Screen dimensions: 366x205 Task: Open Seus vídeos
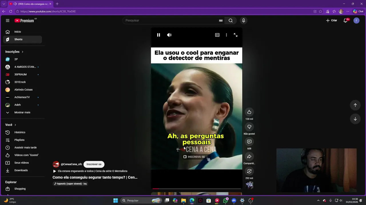23,163
